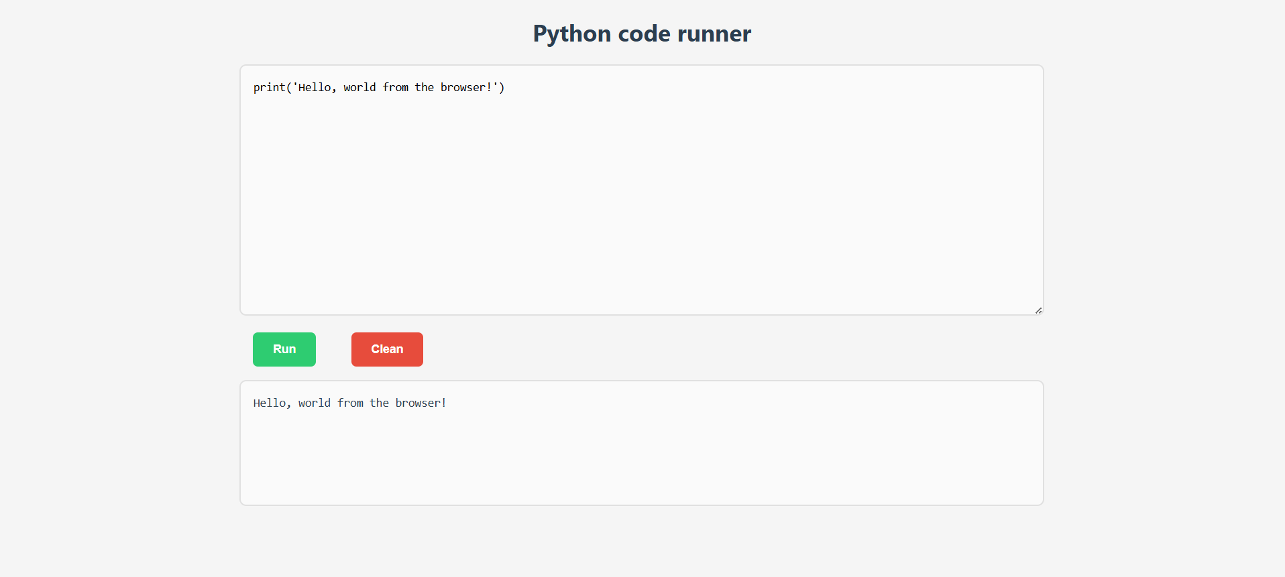
Task: Click empty space in the output panel
Action: click(x=641, y=462)
